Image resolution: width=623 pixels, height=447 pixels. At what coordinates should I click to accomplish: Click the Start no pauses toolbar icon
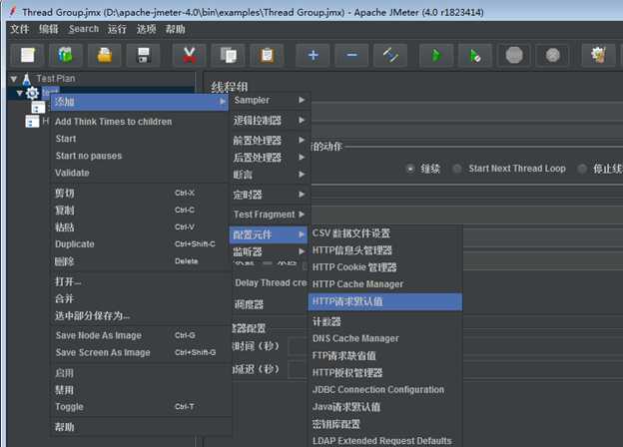click(x=475, y=55)
